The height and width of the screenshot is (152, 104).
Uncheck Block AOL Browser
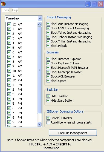pyautogui.click(x=48, y=76)
